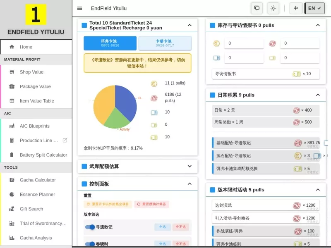Click the Gacha Calculator wallet icon

click(12, 180)
